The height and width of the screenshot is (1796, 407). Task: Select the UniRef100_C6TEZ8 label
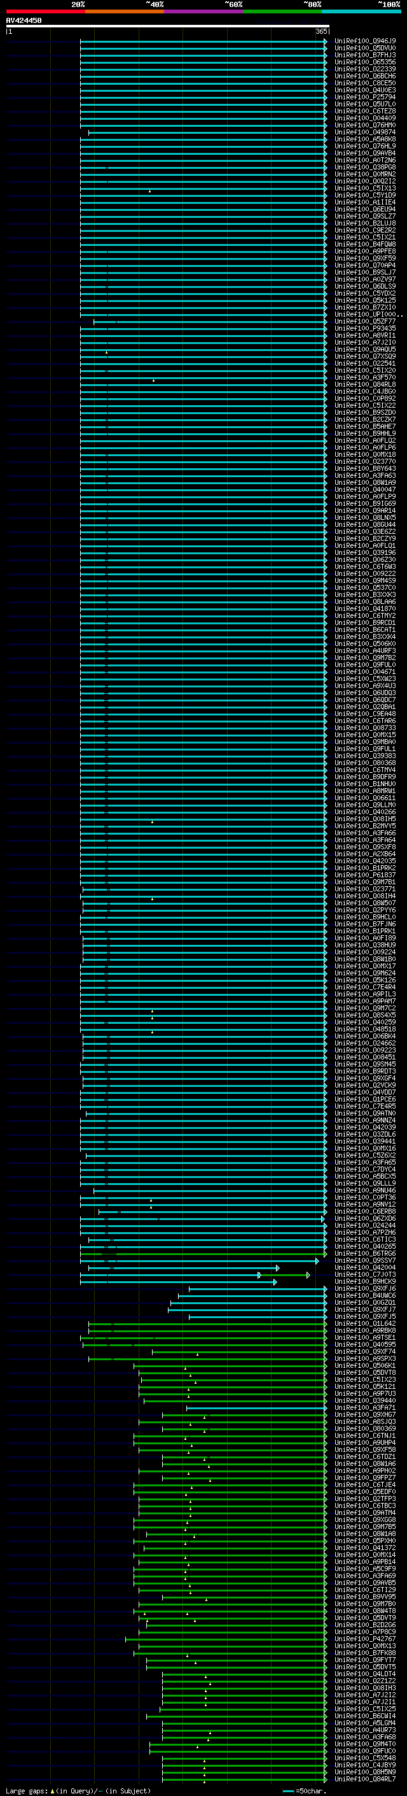click(x=364, y=111)
